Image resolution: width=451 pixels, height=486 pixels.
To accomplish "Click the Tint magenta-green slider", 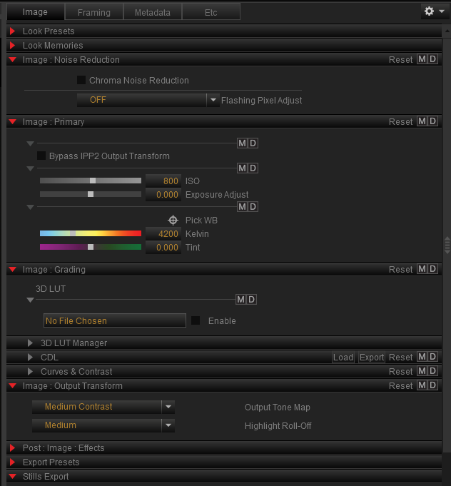I will click(x=91, y=247).
